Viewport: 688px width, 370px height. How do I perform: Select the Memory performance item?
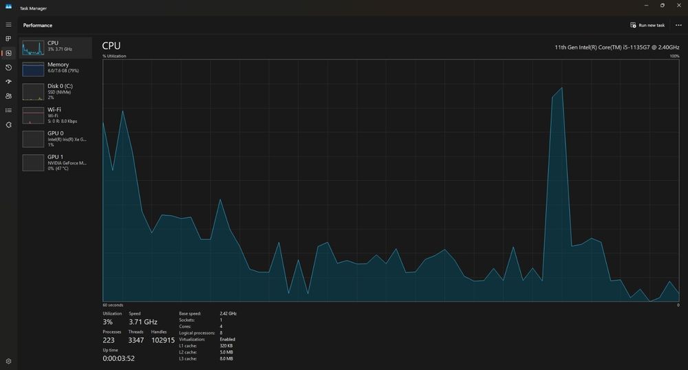[55, 69]
